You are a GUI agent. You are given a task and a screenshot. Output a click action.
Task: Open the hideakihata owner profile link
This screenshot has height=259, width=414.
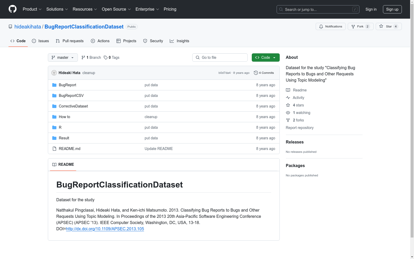coord(28,27)
